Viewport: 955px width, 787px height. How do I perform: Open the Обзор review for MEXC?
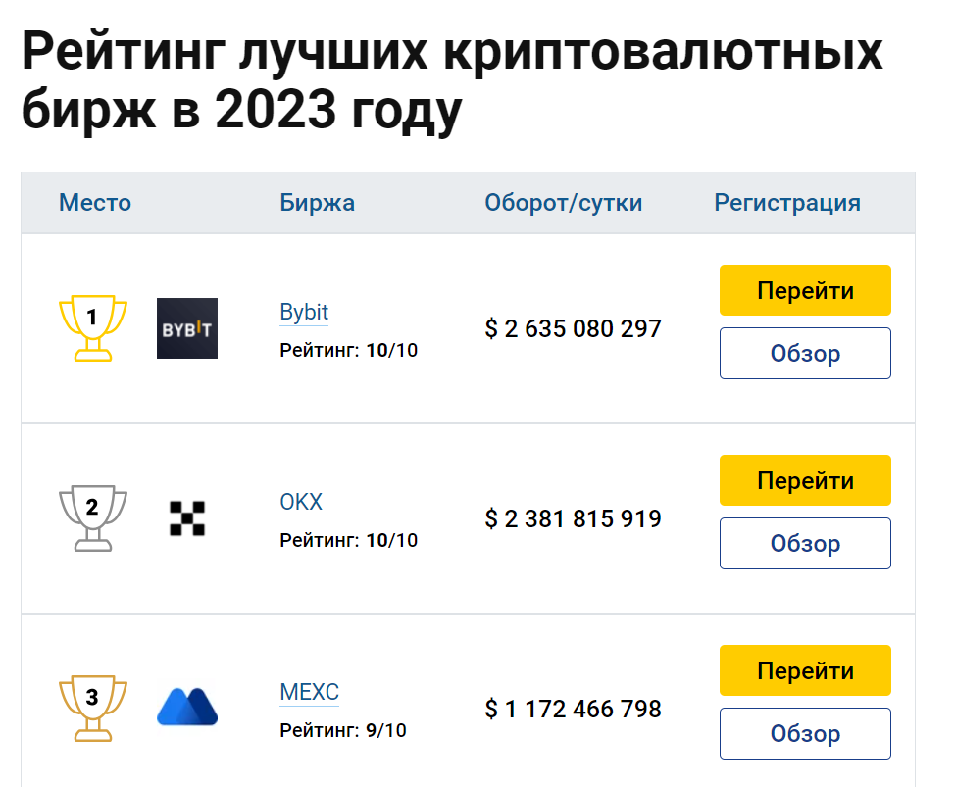[x=805, y=733]
